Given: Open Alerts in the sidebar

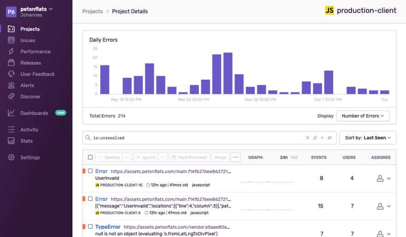Looking at the screenshot, I should 27,85.
